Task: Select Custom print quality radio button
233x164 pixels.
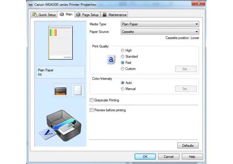Action: (122, 69)
